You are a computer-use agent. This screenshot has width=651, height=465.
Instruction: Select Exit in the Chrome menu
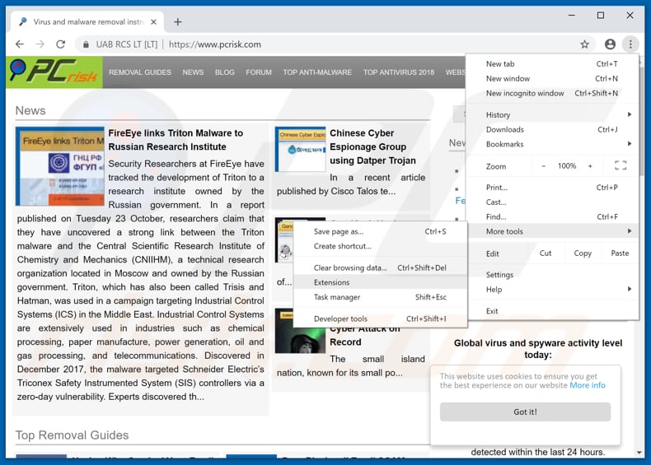pyautogui.click(x=553, y=311)
